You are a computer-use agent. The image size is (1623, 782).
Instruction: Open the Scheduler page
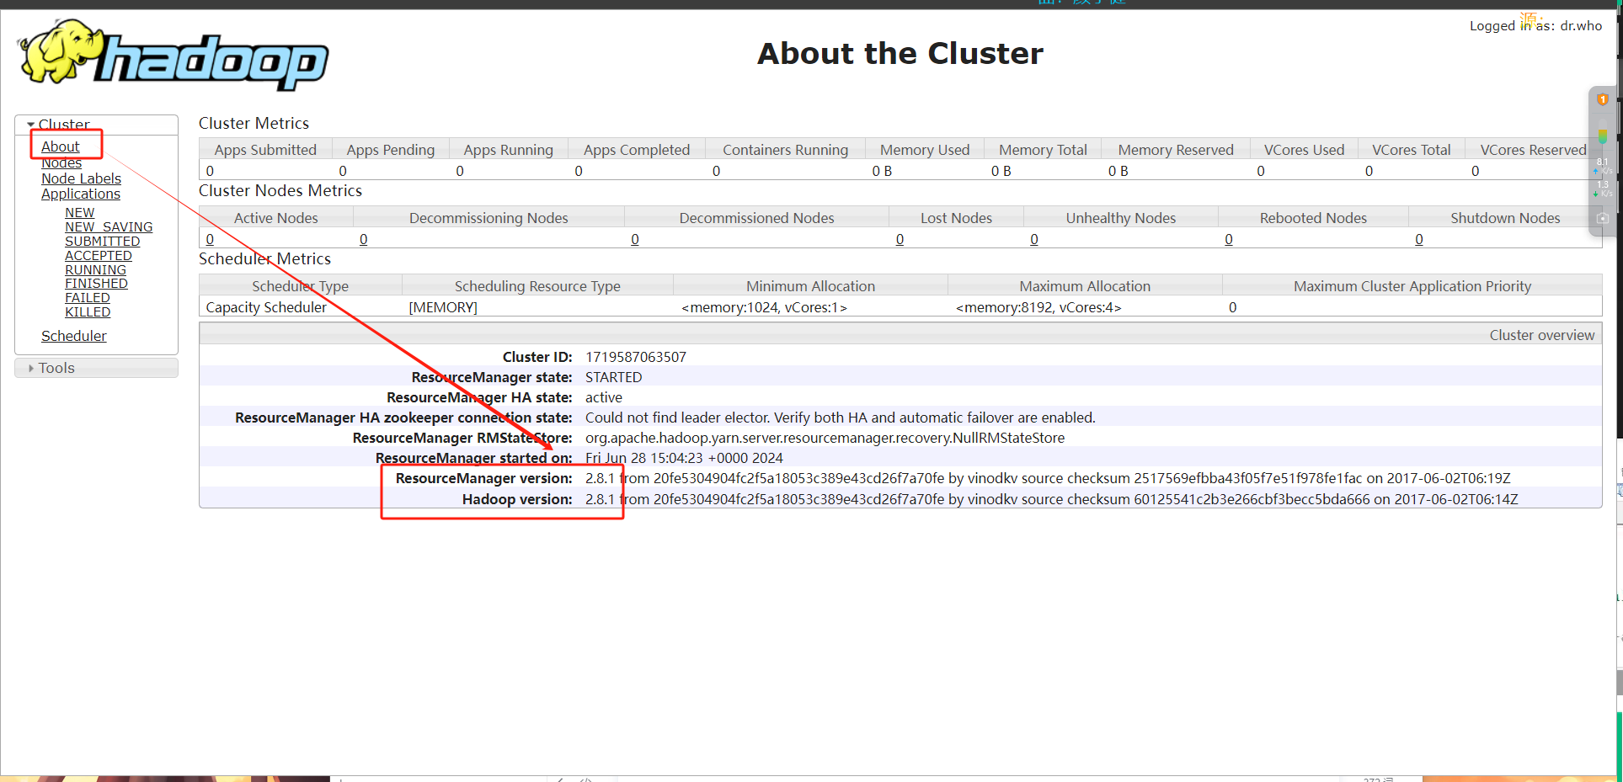tap(74, 336)
